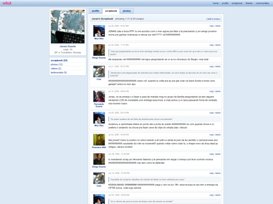Screen dimensions: 273x204
Task: Reply to Pedrinho SK8's fala jonas scrap
Action: [x=211, y=134]
